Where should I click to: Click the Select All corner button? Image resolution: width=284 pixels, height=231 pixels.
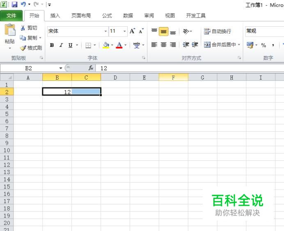[x=7, y=78]
